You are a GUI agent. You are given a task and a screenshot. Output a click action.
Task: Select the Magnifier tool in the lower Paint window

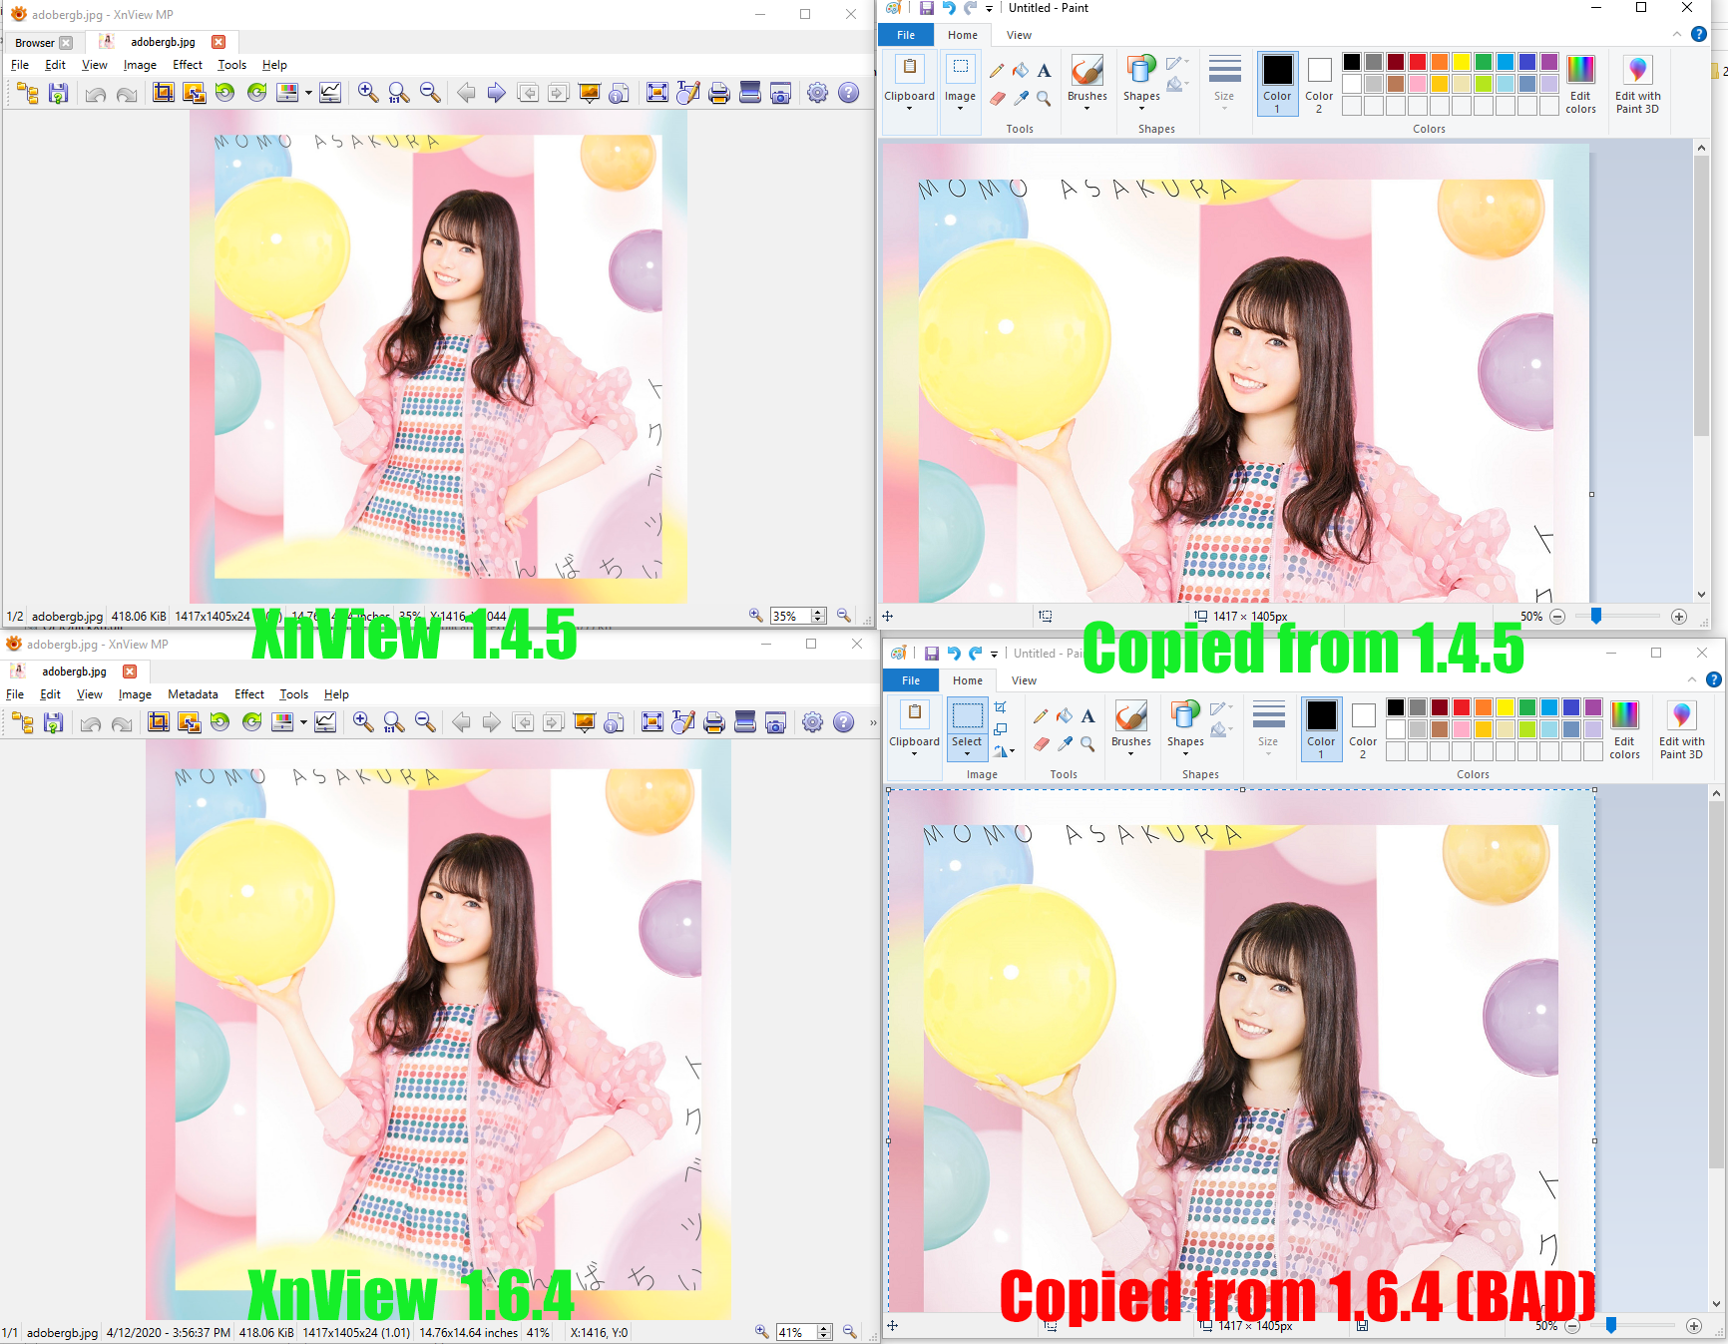(1087, 743)
